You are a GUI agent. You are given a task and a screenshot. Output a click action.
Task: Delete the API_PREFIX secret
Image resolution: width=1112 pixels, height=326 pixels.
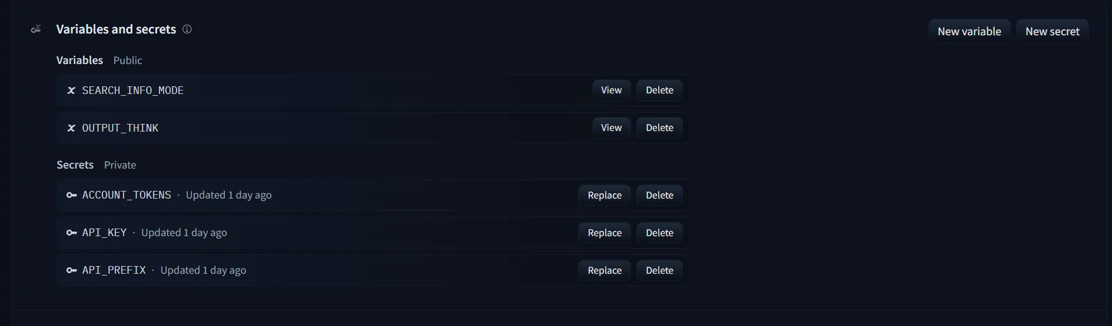click(659, 270)
